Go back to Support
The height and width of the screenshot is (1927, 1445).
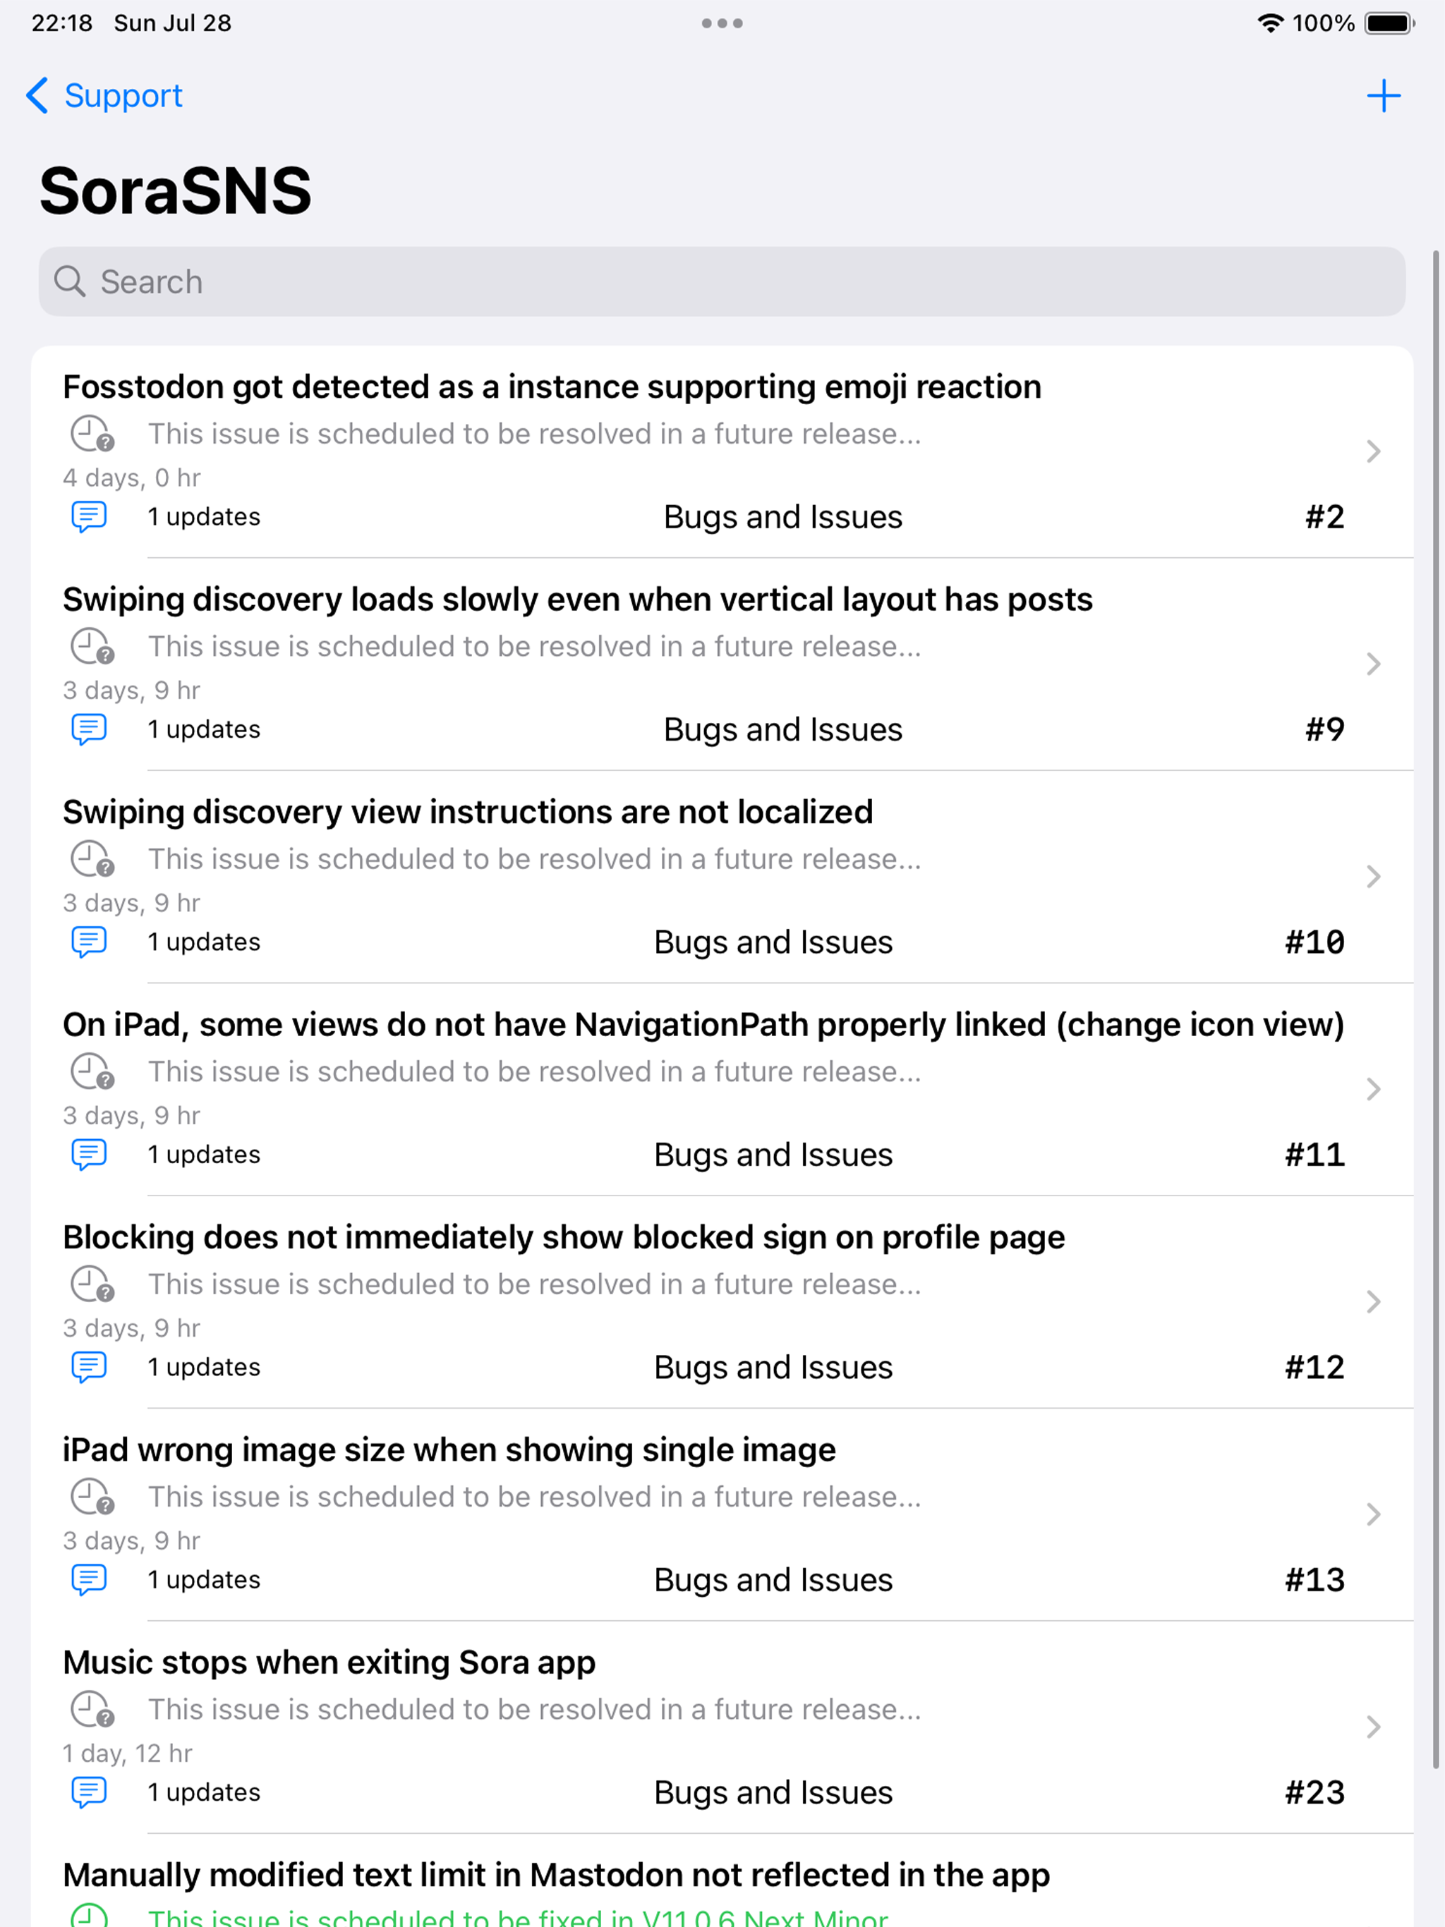(104, 95)
